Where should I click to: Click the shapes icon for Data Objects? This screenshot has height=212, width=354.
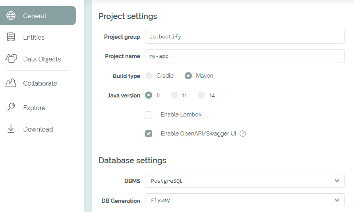11,59
